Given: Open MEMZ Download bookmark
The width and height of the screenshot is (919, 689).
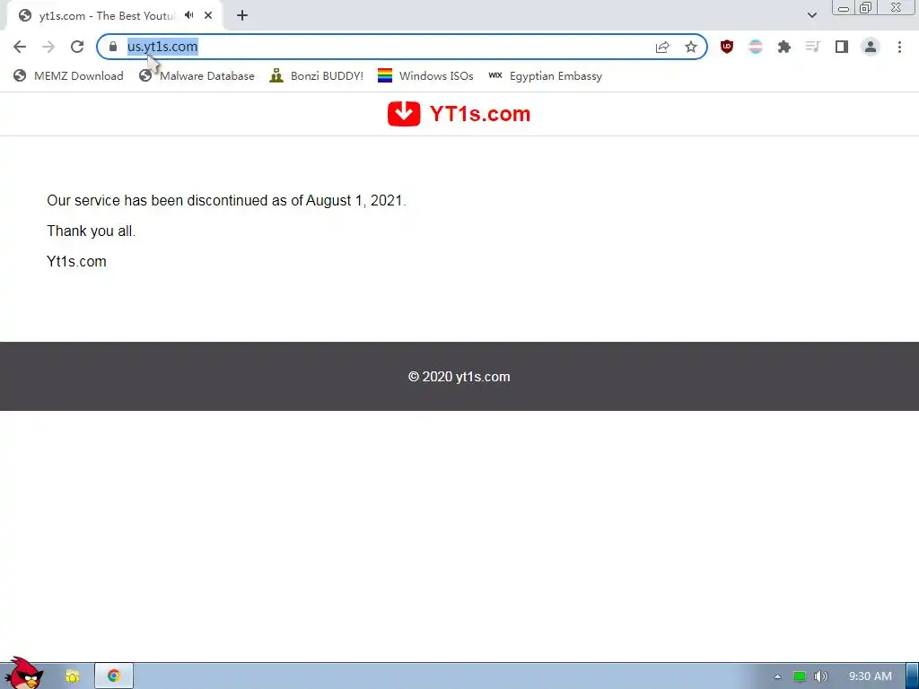Looking at the screenshot, I should tap(68, 75).
